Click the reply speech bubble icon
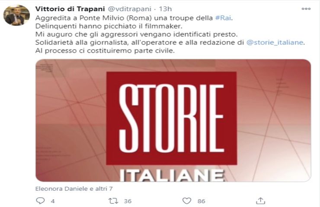320x207 pixels. [40, 201]
